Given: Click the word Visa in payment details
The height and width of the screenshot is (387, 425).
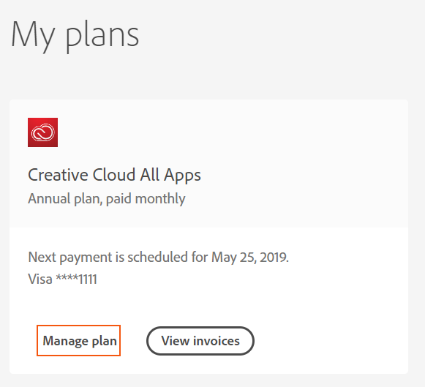Looking at the screenshot, I should (40, 279).
